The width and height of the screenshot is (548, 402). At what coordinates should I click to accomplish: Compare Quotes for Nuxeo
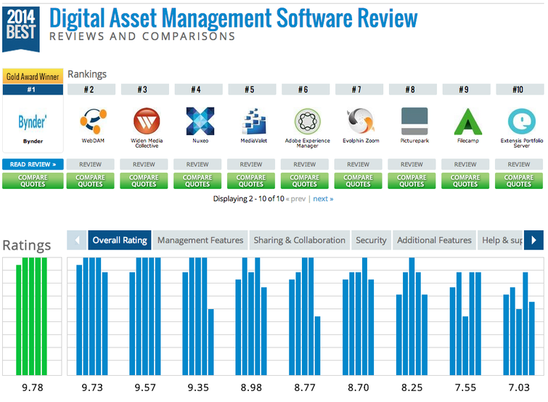coord(197,181)
